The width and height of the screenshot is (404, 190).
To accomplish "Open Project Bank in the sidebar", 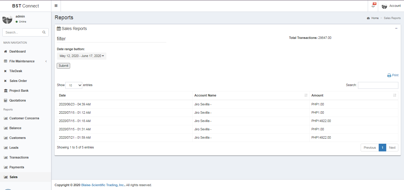I will (19, 91).
